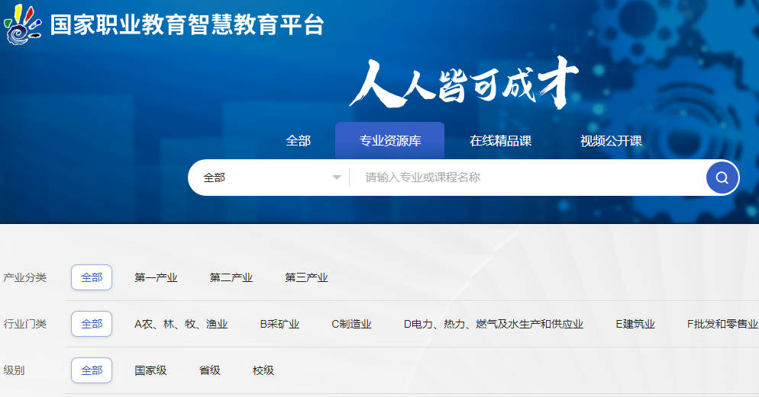
Task: Choose the C制造业 industry filter
Action: [x=351, y=324]
